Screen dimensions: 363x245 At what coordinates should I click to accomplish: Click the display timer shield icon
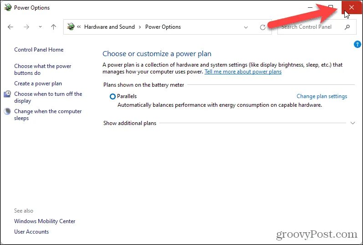(7, 94)
